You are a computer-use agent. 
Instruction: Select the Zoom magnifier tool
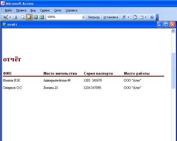tap(23, 17)
